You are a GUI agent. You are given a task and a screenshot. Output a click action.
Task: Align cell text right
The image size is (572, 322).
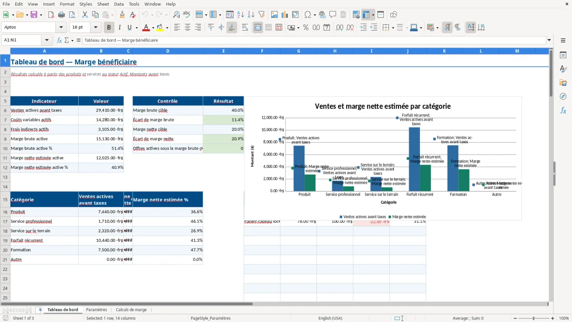pos(198,28)
